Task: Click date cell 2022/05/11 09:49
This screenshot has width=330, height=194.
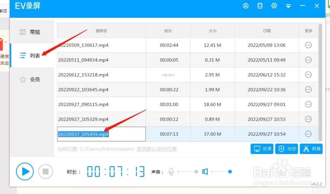Action: coord(266,60)
